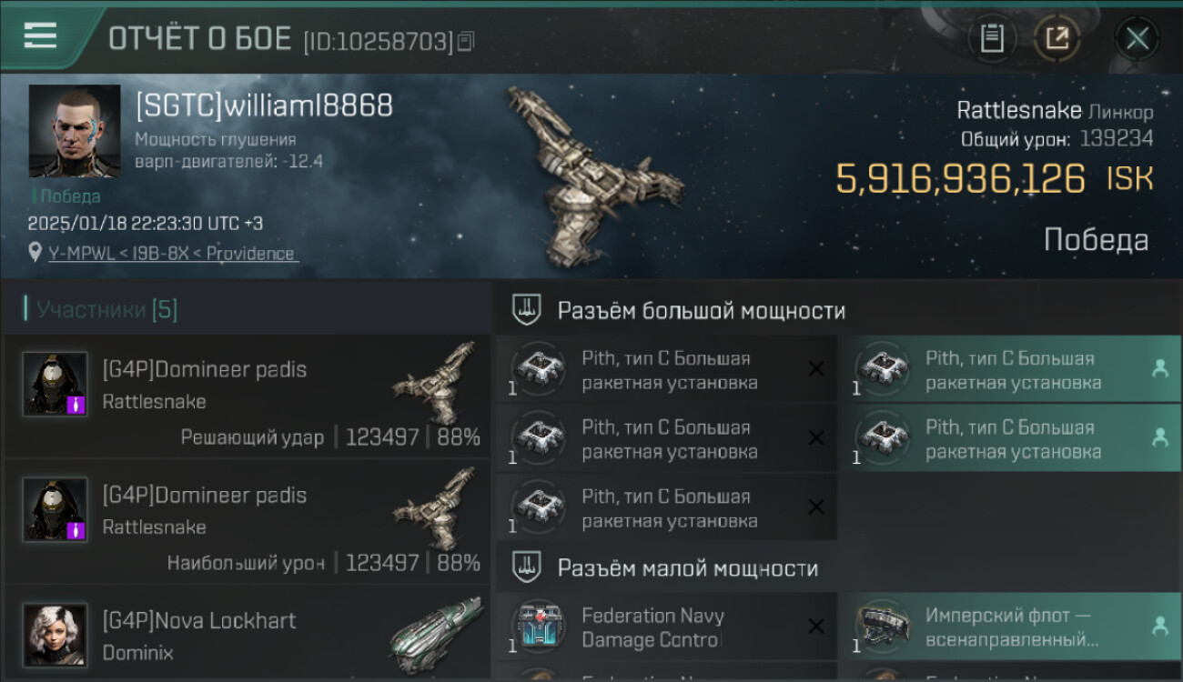Screen dimensions: 1183x682
Task: Click X mark on third Pith launcher
Action: (816, 506)
